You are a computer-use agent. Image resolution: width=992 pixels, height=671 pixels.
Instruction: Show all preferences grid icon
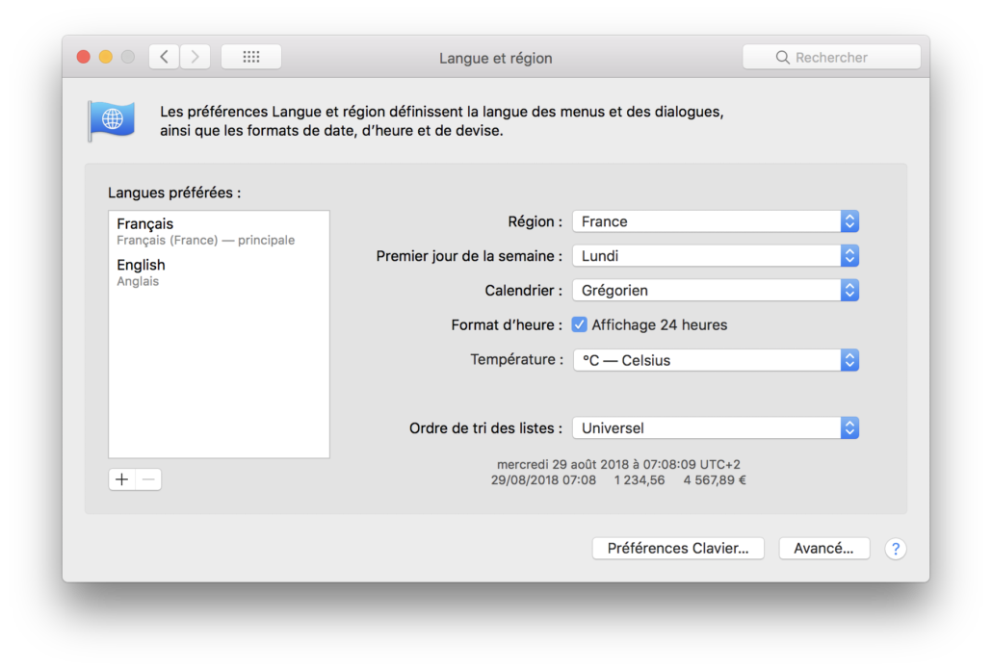pos(251,57)
